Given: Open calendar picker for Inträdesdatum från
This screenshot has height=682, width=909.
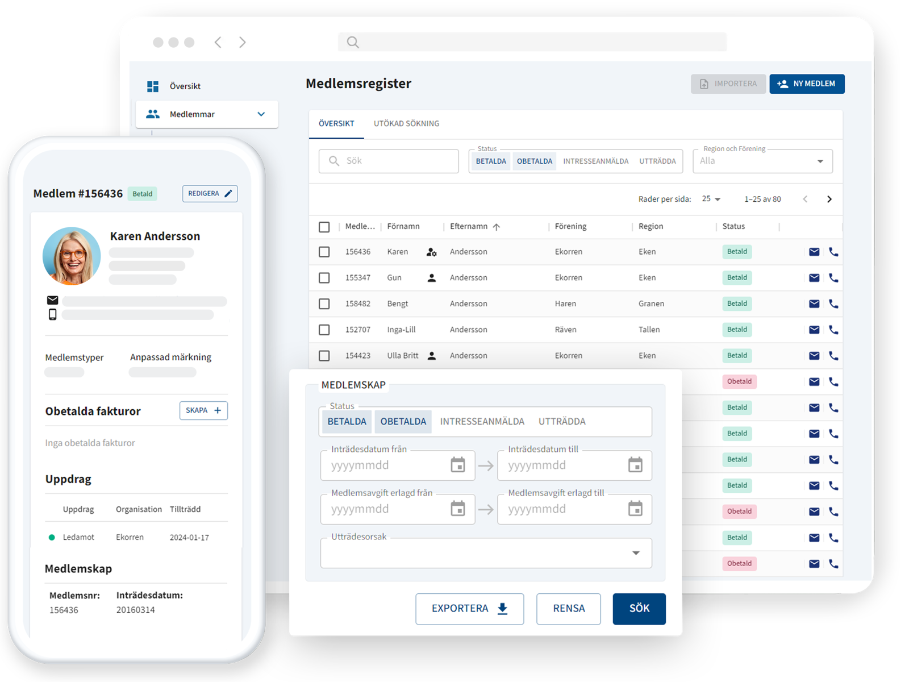Looking at the screenshot, I should click(457, 465).
